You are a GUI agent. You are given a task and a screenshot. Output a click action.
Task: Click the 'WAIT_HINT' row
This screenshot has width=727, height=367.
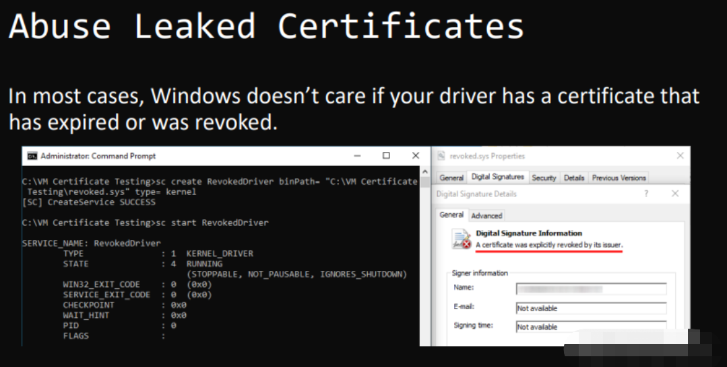[x=125, y=315]
